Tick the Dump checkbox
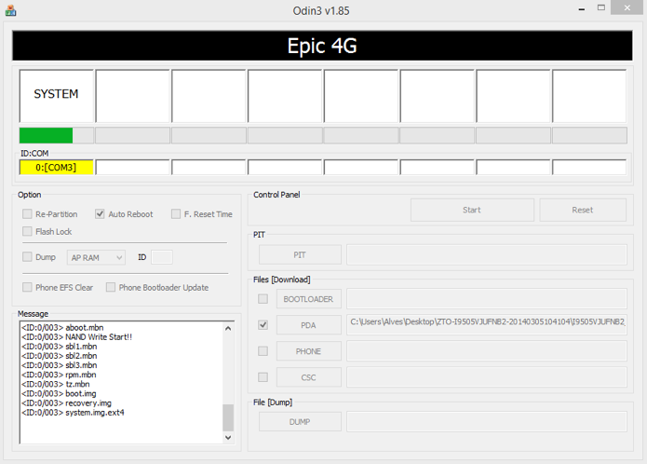The image size is (647, 464). (x=27, y=257)
